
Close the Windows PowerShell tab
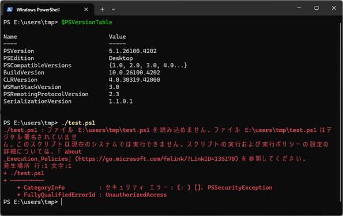tap(86, 9)
